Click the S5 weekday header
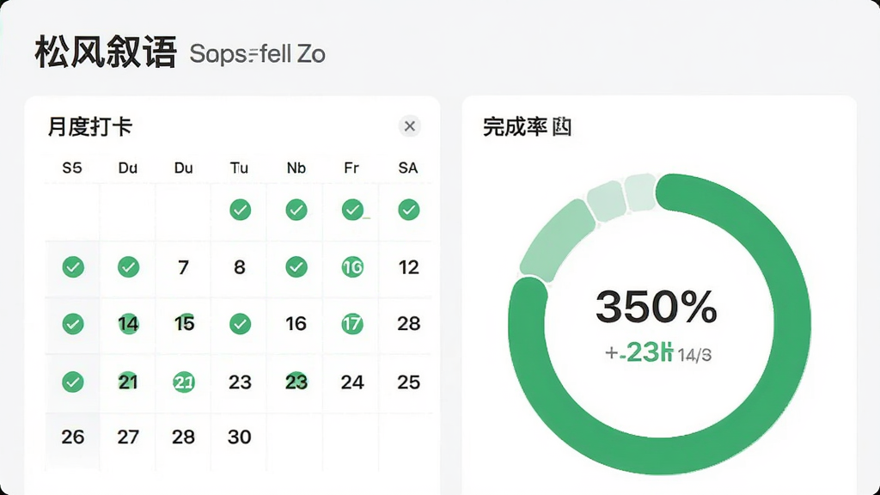Image resolution: width=880 pixels, height=495 pixels. coord(72,168)
